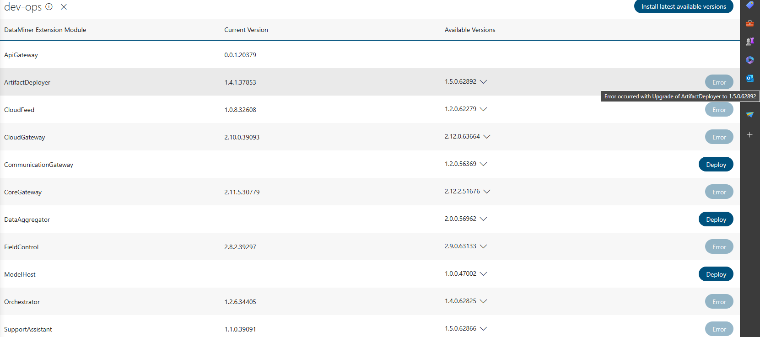The height and width of the screenshot is (337, 760).
Task: Expand CloudGateway available versions dropdown
Action: pos(487,137)
